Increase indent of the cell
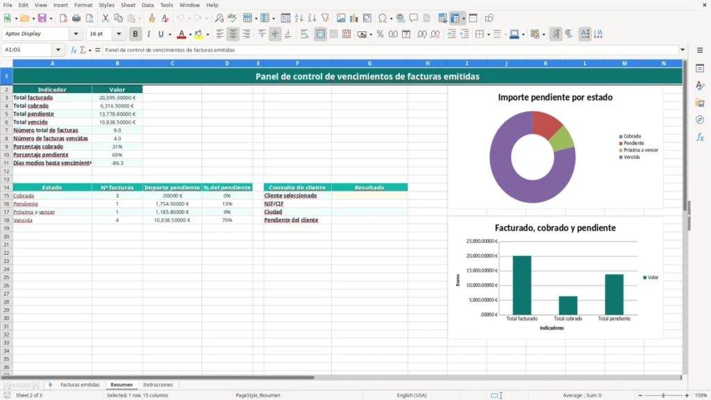The image size is (711, 400). 451,34
